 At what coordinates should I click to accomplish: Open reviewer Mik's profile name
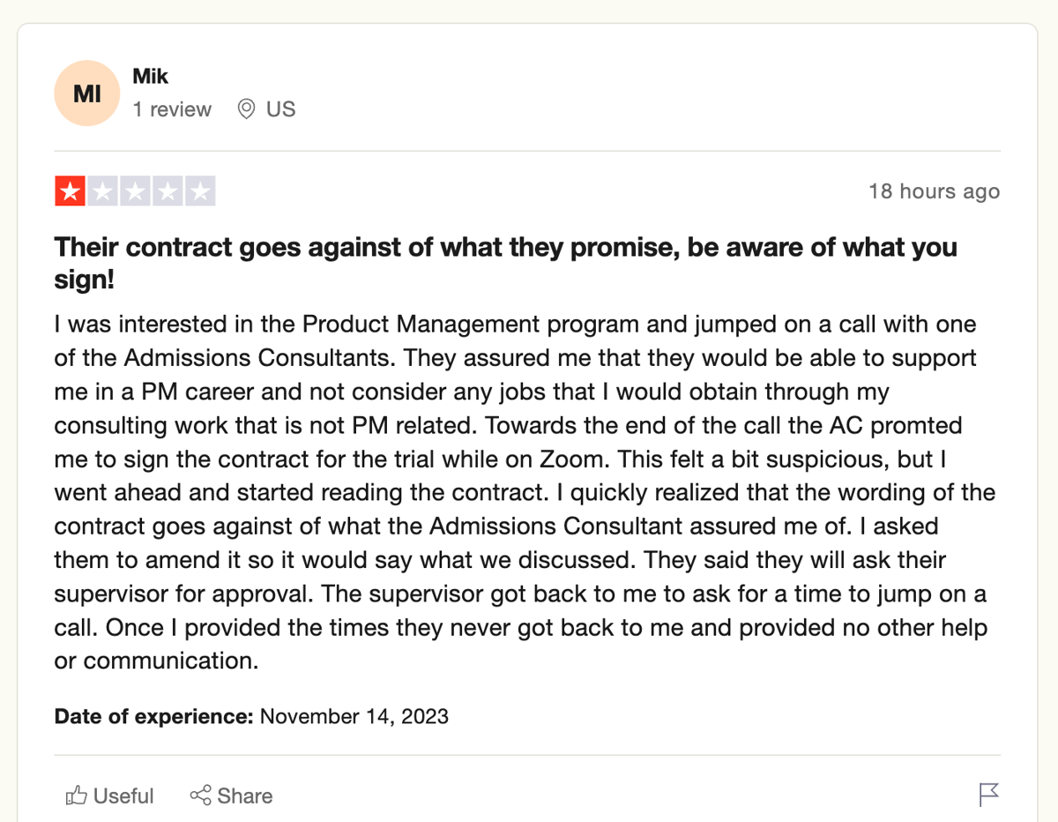(x=150, y=77)
